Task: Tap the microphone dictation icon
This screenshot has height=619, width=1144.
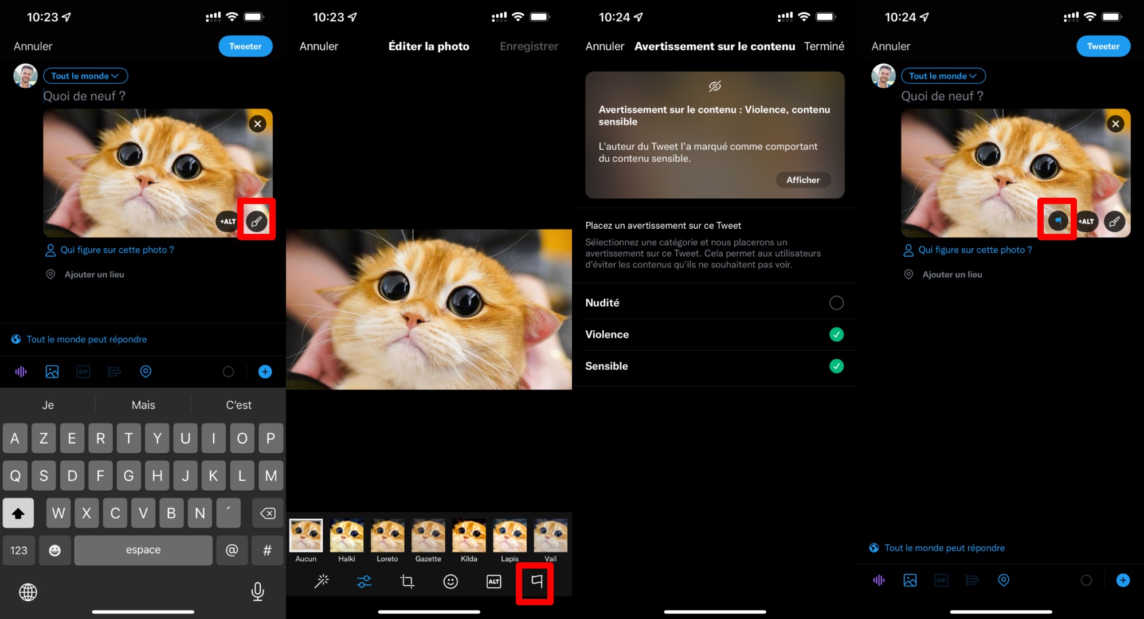Action: coord(257,591)
